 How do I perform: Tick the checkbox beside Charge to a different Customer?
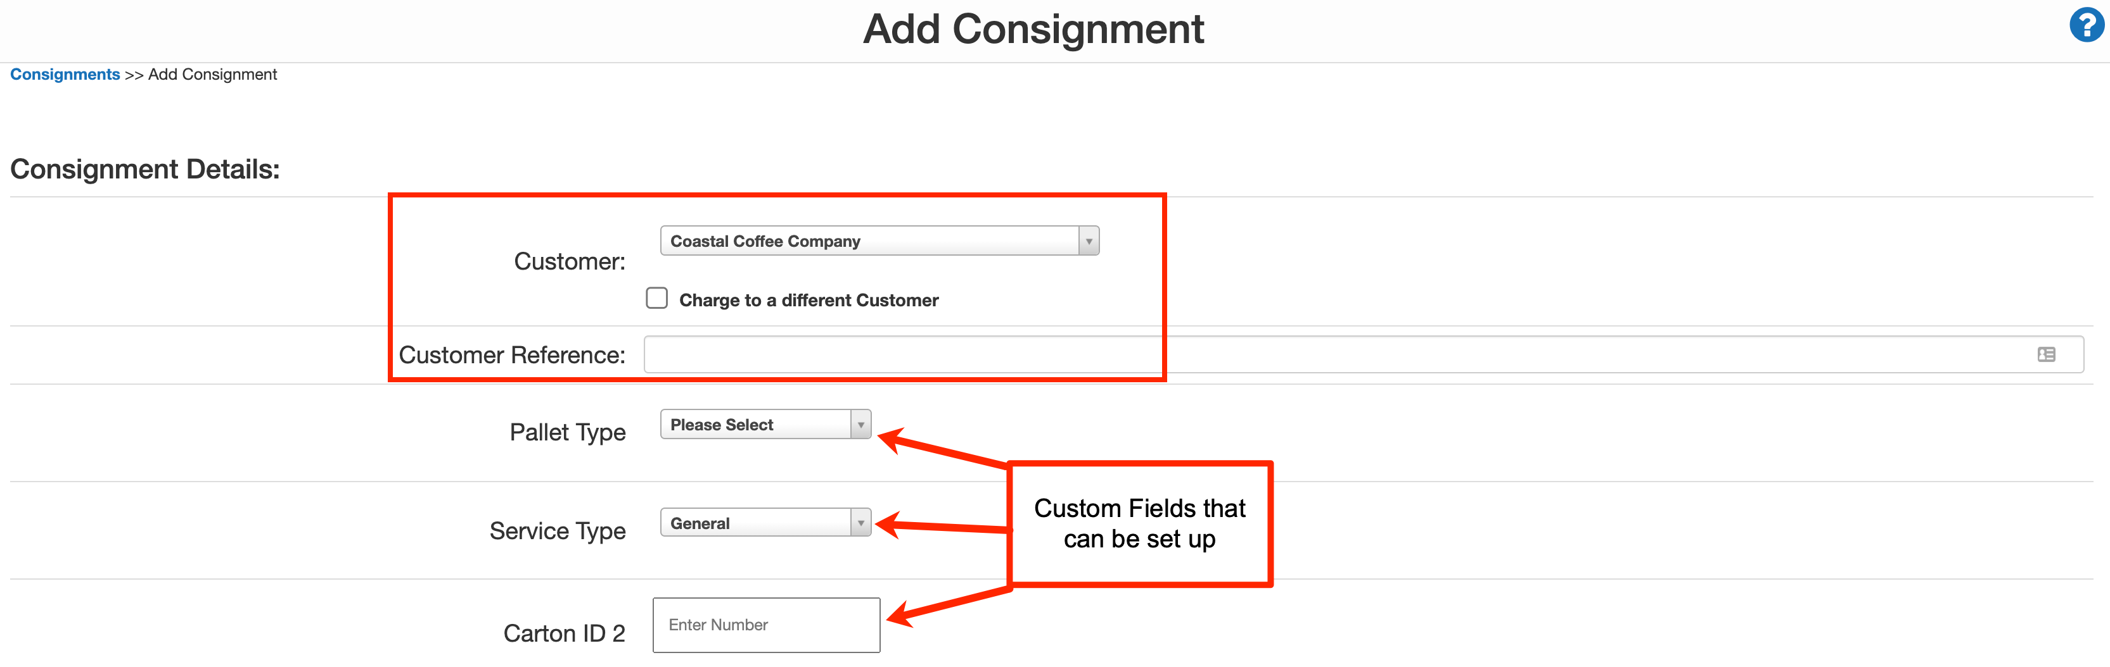coord(656,299)
